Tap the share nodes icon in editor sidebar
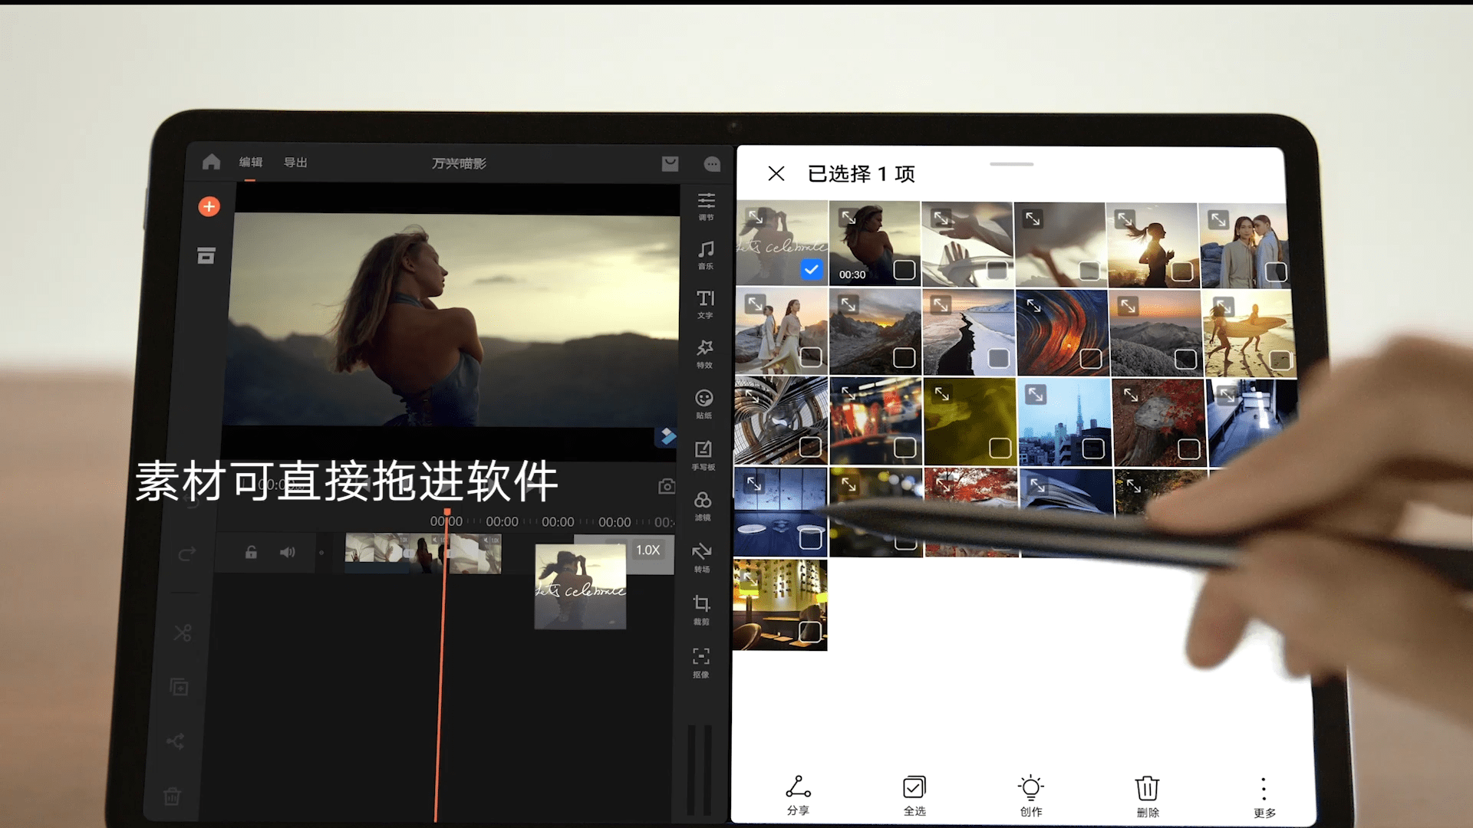The image size is (1473, 828). click(176, 741)
